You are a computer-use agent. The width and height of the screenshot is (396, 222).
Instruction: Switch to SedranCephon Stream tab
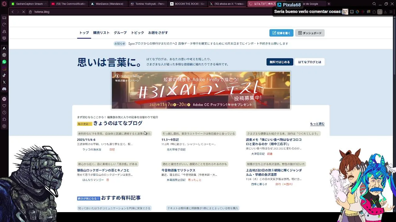point(29,4)
